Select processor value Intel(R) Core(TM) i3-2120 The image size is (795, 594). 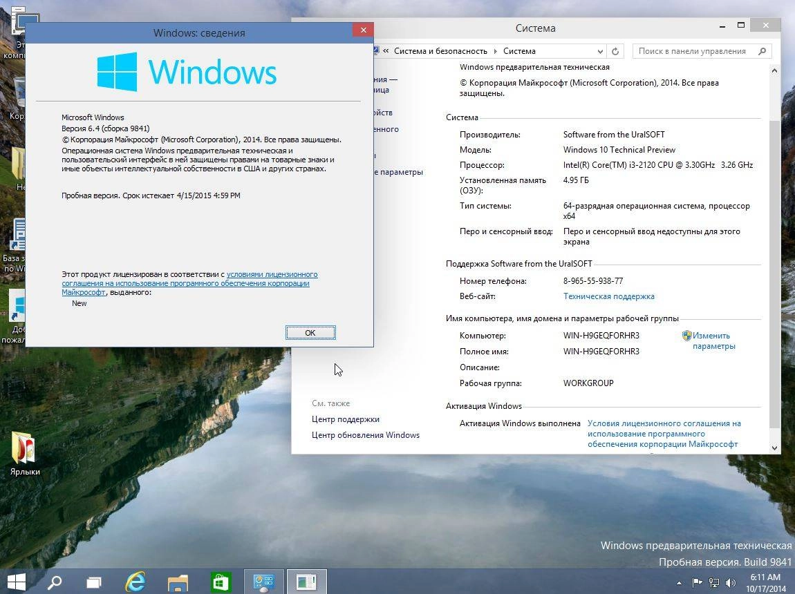pyautogui.click(x=657, y=165)
